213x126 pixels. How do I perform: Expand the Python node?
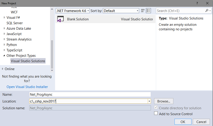[x=4, y=45]
